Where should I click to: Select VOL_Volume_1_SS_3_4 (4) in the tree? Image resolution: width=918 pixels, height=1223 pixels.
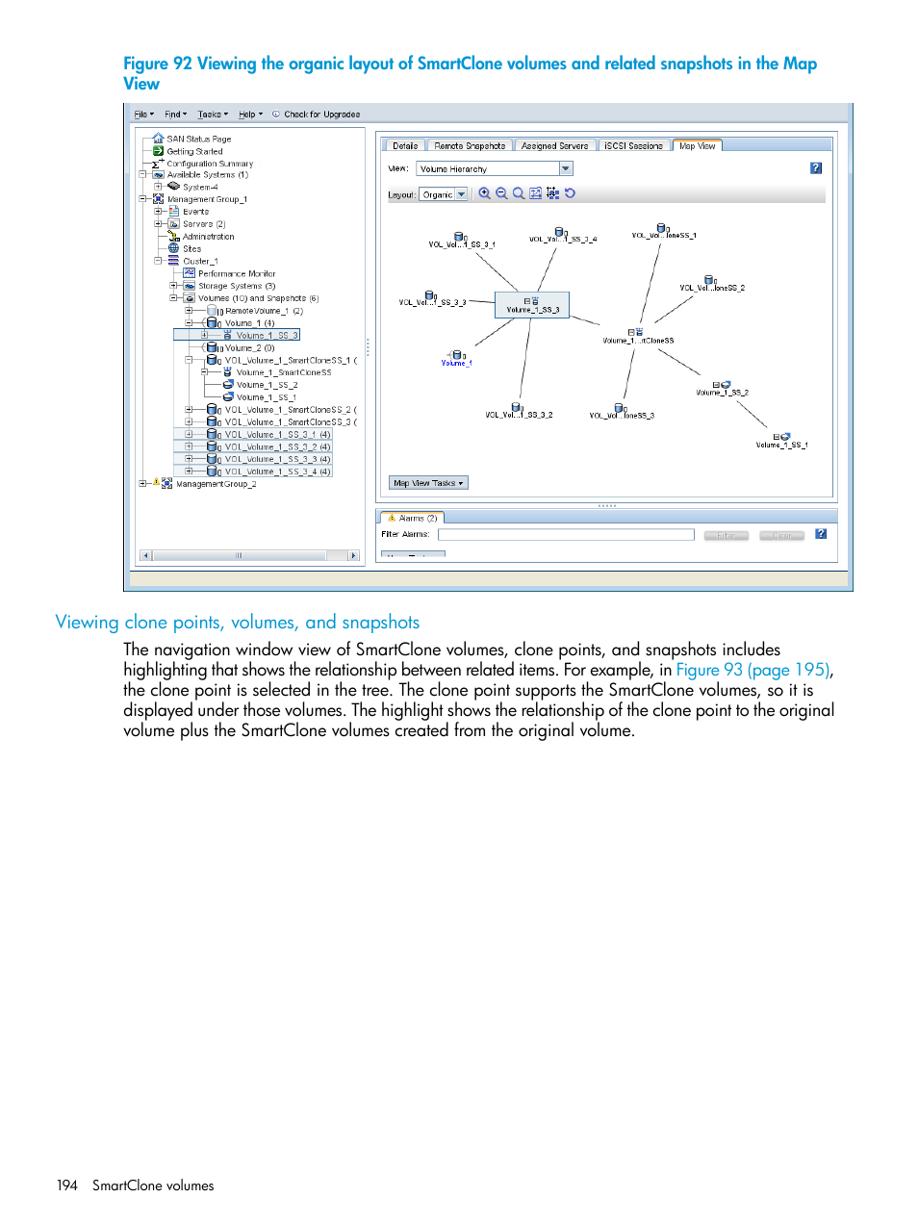click(x=278, y=471)
